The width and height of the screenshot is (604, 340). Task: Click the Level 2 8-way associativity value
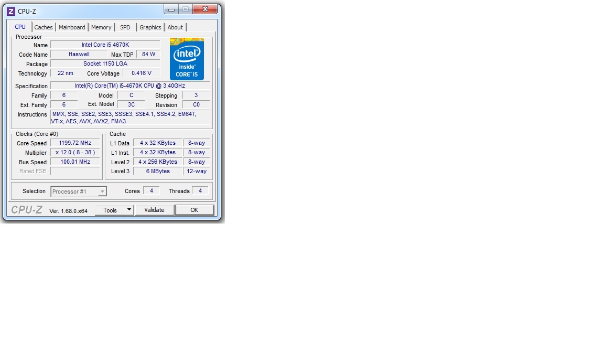point(197,162)
